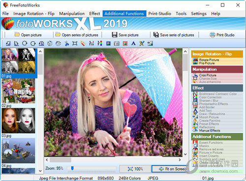Click Crop Picture in the Manipulation panel
This screenshot has height=181, width=246.
click(208, 75)
